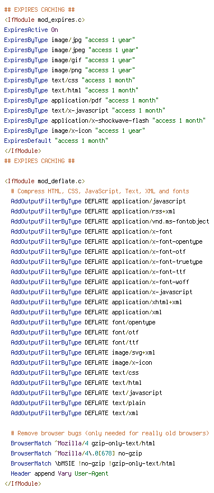Select the DEFLATE application/javascript line
Viewport: 214px width, 493px height.
pyautogui.click(x=99, y=201)
